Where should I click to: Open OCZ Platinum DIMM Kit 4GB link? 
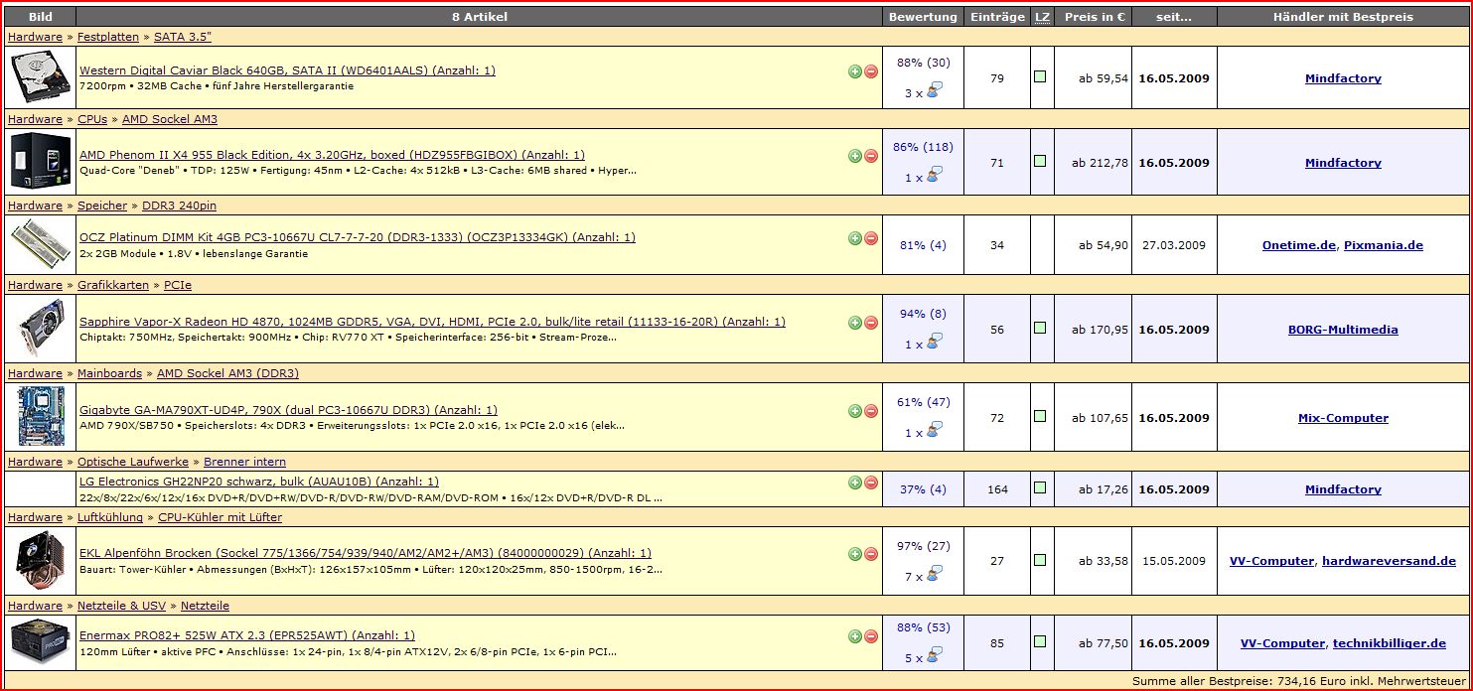coord(358,237)
